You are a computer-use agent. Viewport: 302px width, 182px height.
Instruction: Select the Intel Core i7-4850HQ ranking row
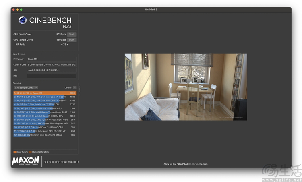pyautogui.click(x=45, y=128)
